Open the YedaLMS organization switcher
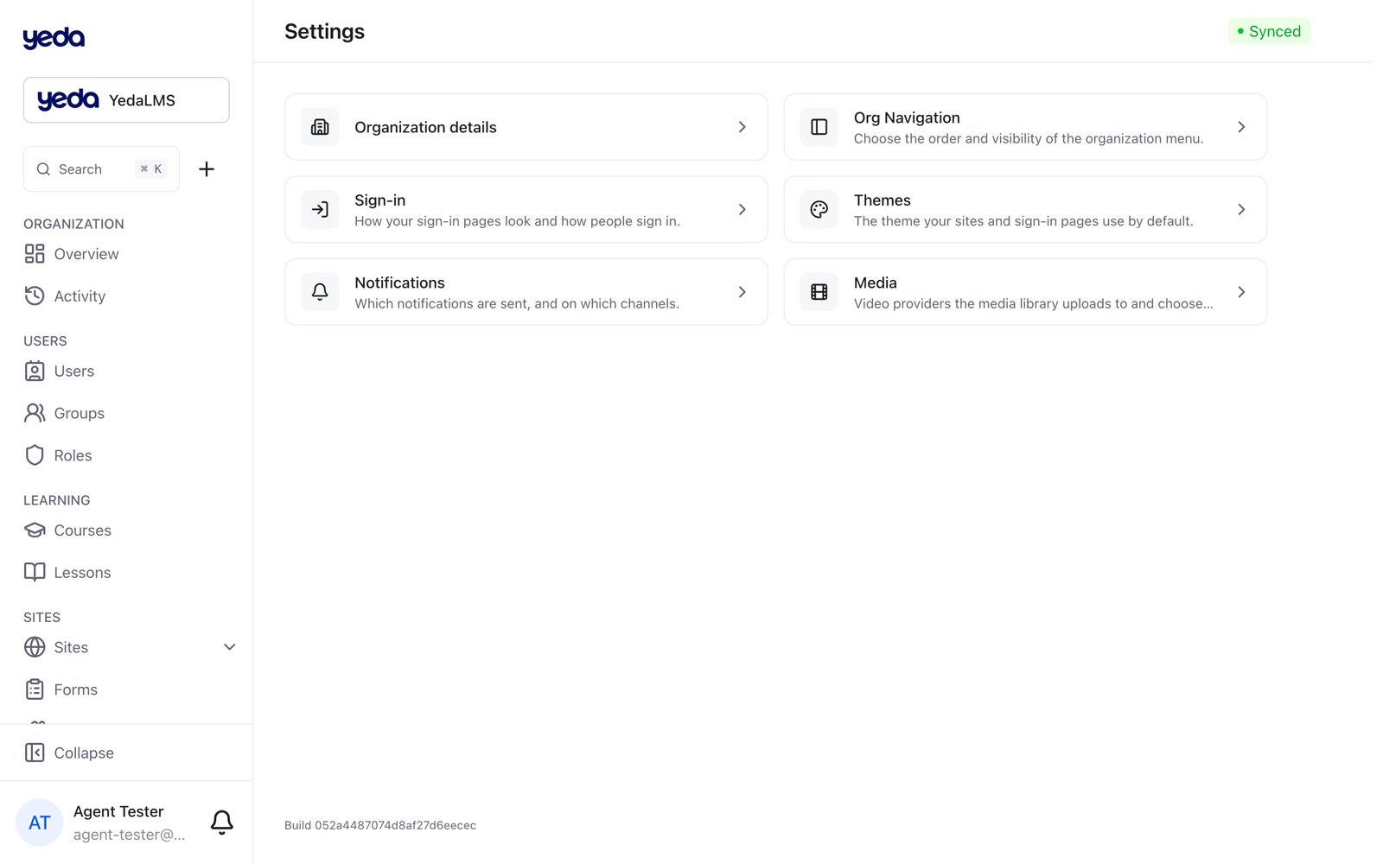Viewport: 1383px width, 864px height. pos(126,100)
